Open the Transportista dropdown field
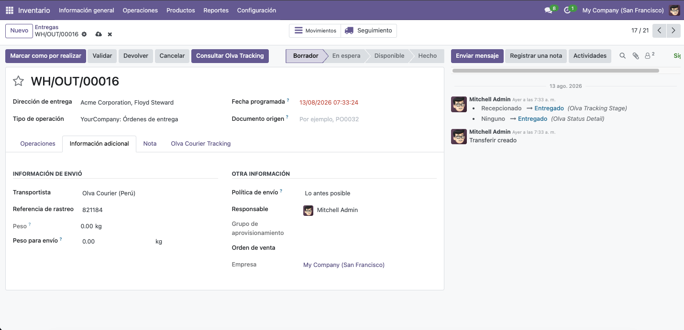This screenshot has width=684, height=330. tap(149, 193)
